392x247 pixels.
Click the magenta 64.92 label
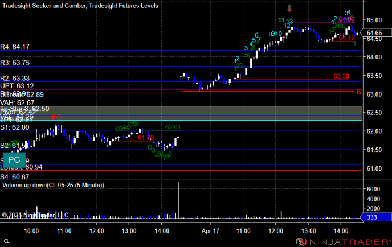click(346, 19)
